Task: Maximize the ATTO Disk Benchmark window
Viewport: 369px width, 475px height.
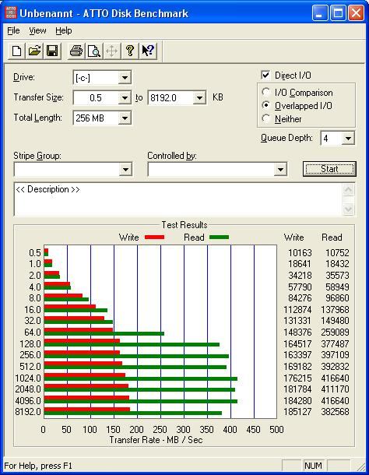Action: tap(338, 13)
